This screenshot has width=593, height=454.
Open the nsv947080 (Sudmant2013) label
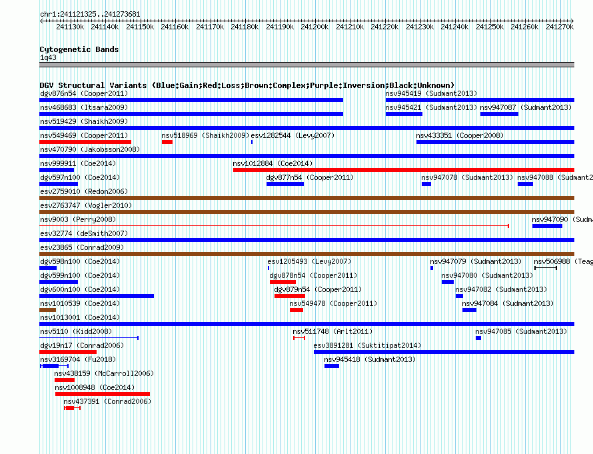[487, 275]
